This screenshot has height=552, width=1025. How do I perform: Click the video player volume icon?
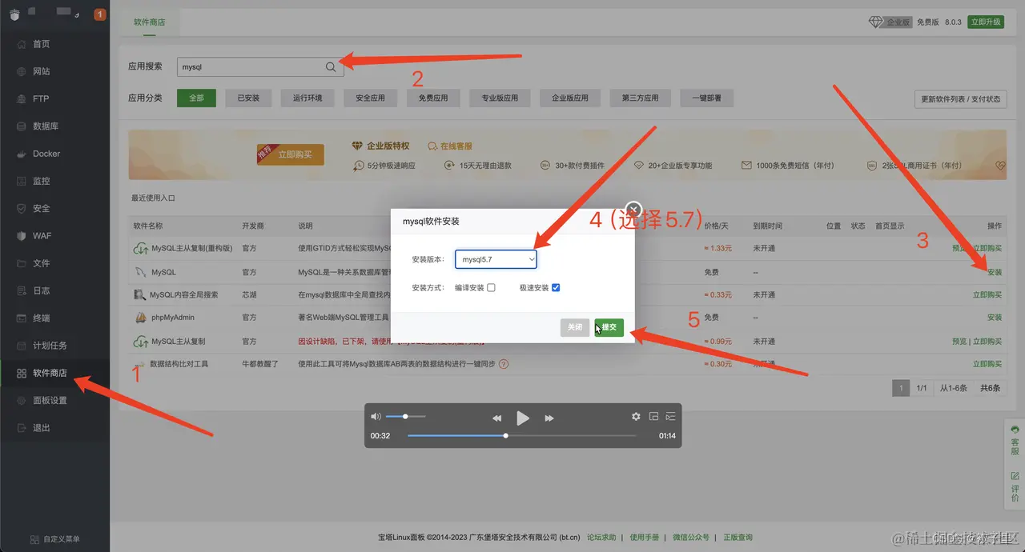(376, 416)
